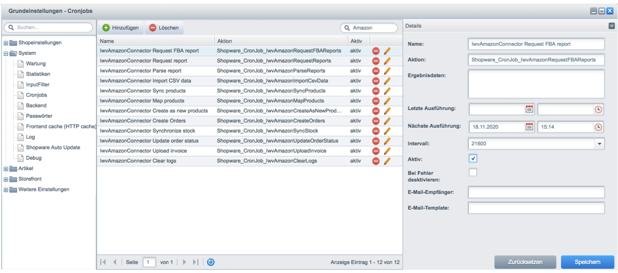Click the Speichern button
The height and width of the screenshot is (273, 618).
pos(587,262)
